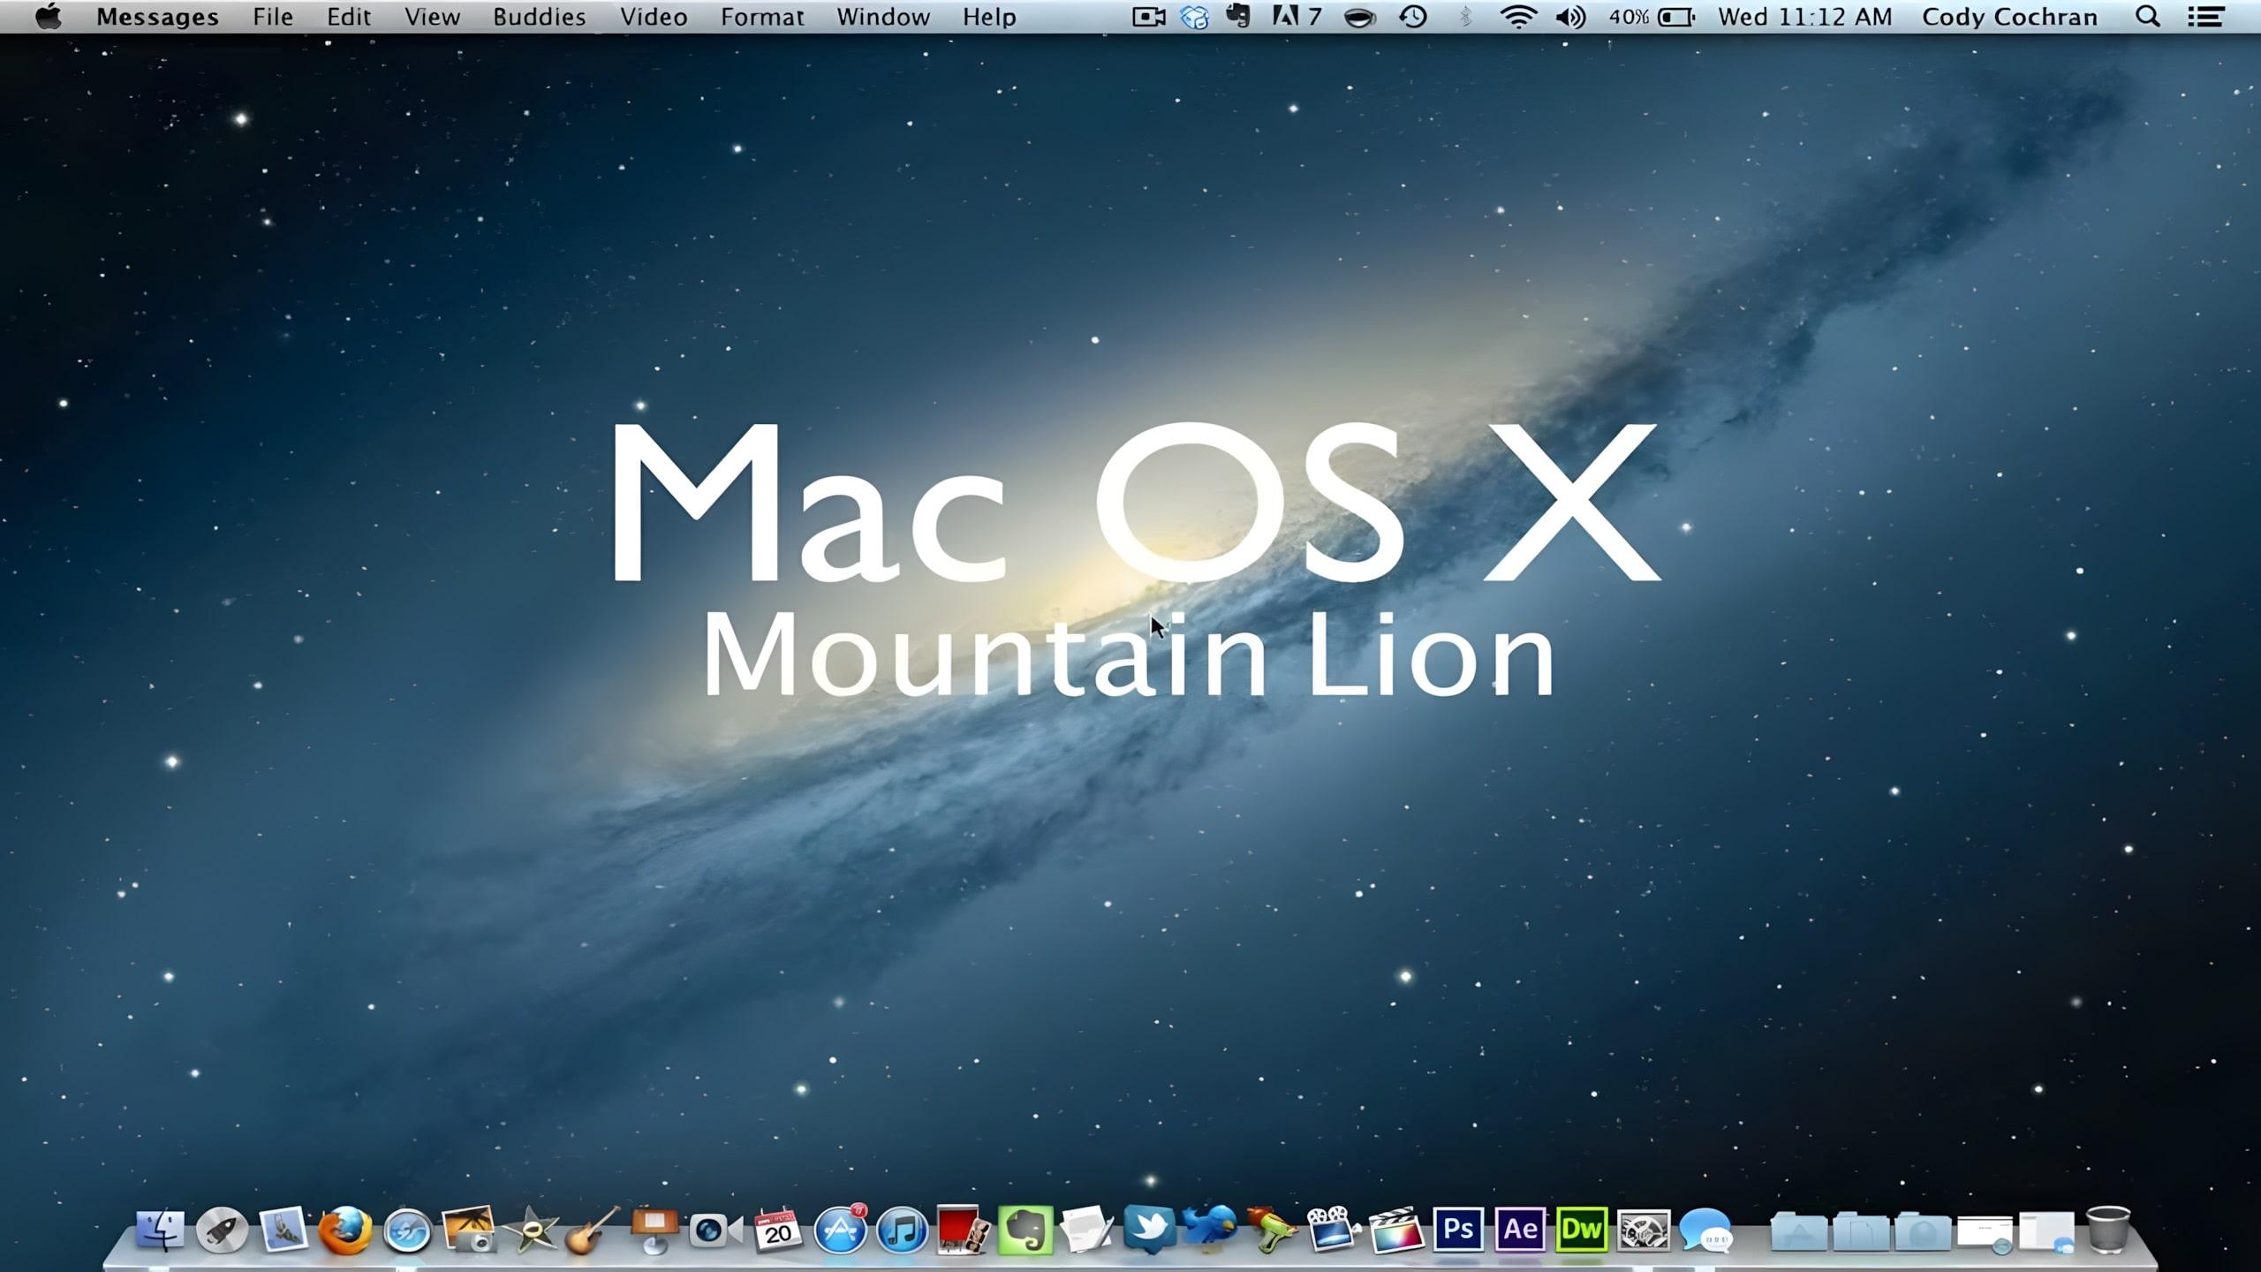
Task: Open App Store with update badge
Action: click(x=840, y=1230)
